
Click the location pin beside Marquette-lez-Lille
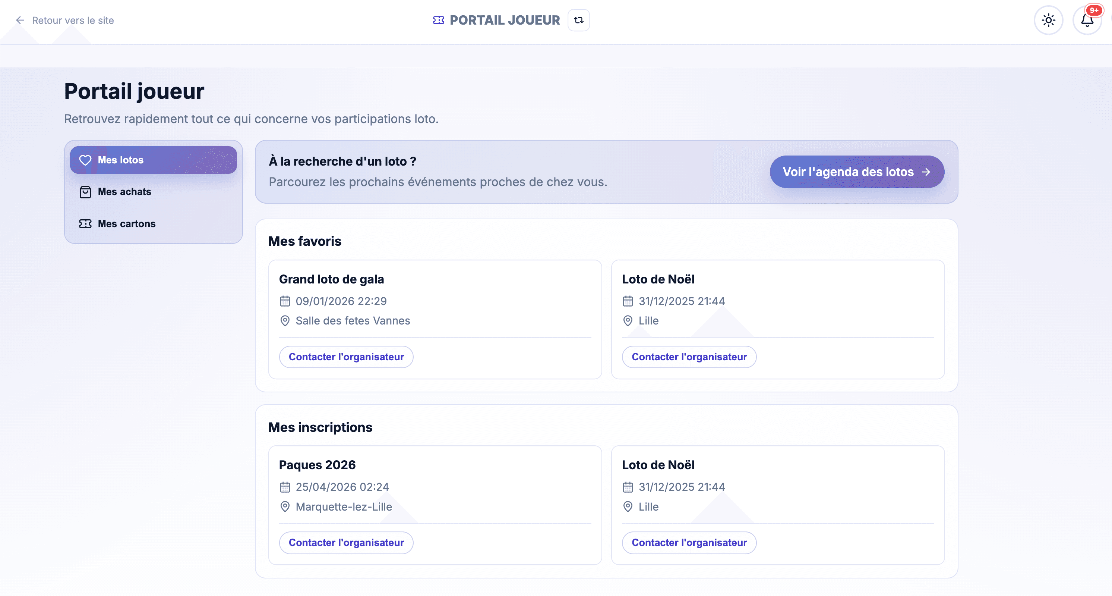coord(285,506)
